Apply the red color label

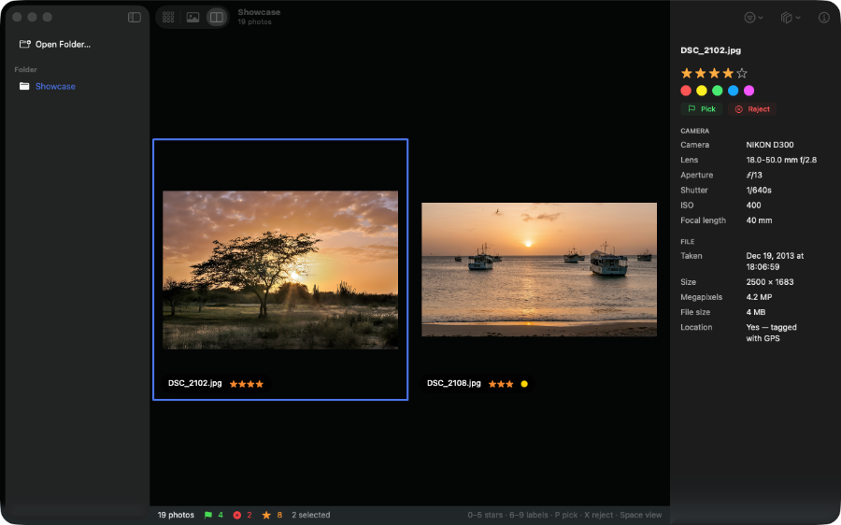(x=686, y=91)
